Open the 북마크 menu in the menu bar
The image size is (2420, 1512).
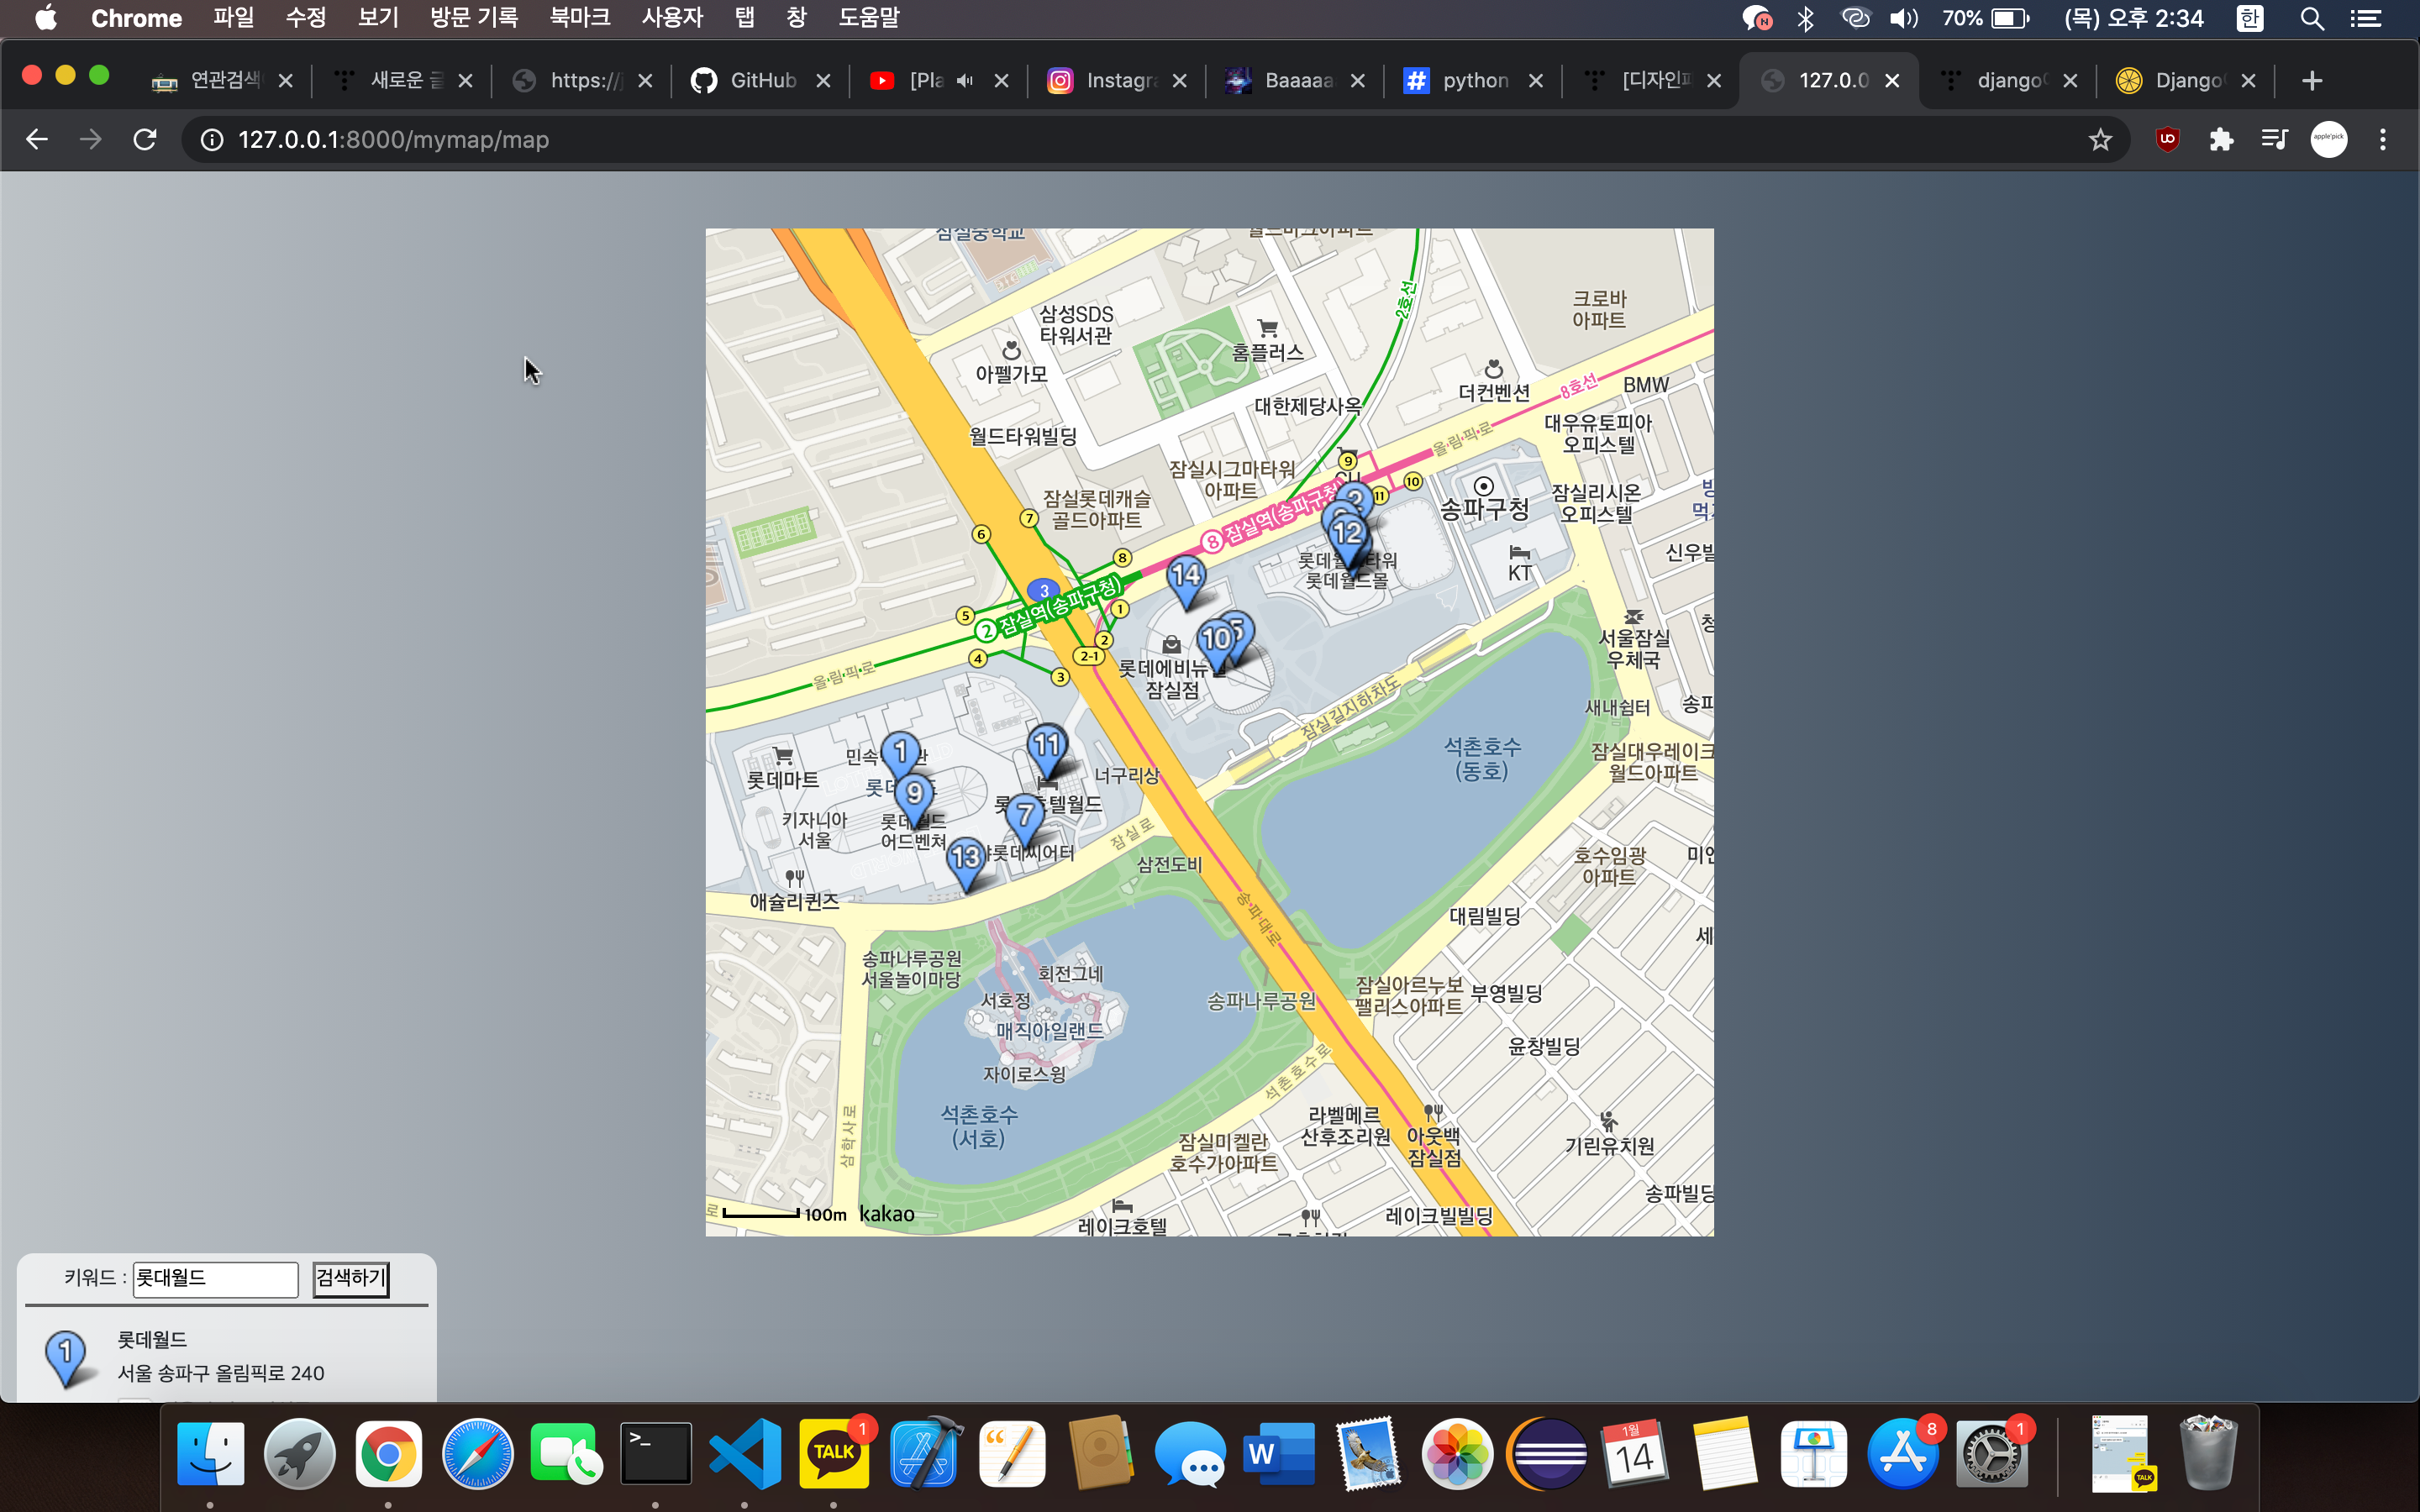[x=579, y=18]
